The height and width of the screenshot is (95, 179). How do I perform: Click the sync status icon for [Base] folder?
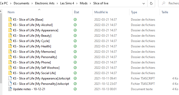(75, 20)
